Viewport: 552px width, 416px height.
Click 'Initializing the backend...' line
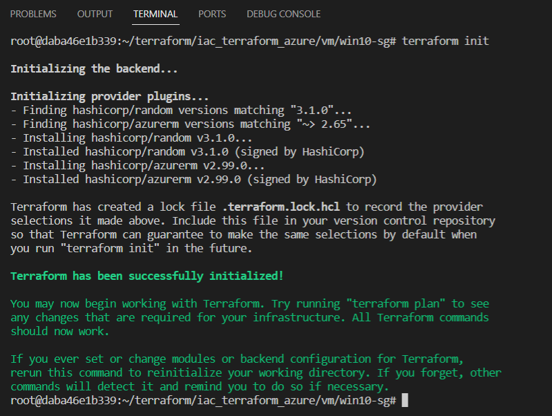(x=94, y=68)
